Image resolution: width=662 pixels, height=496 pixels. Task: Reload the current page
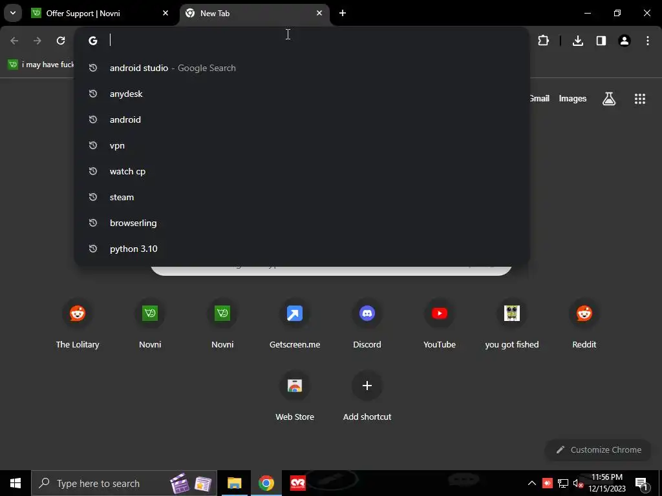coord(61,41)
